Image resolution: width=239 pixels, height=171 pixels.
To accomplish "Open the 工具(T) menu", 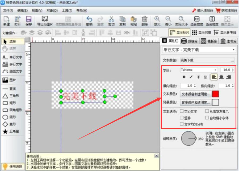I will tap(67, 11).
